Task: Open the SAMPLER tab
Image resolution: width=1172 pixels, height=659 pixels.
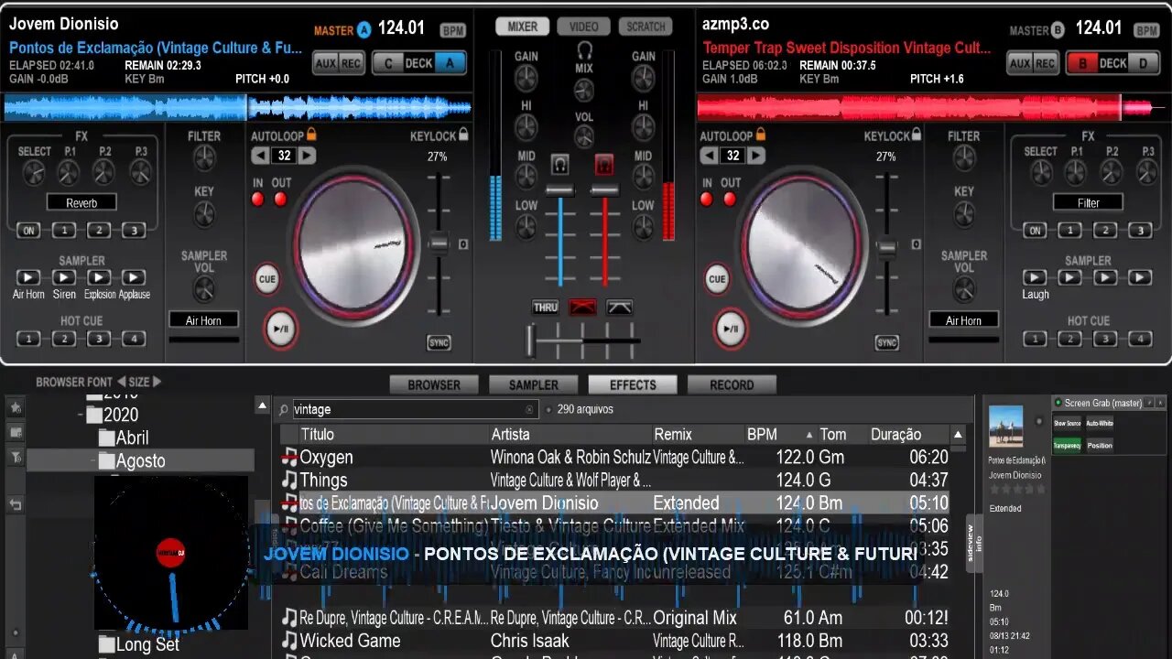Action: tap(533, 384)
